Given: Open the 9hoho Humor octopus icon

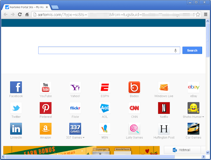Looking at the screenshot, I should pyautogui.click(x=194, y=108).
